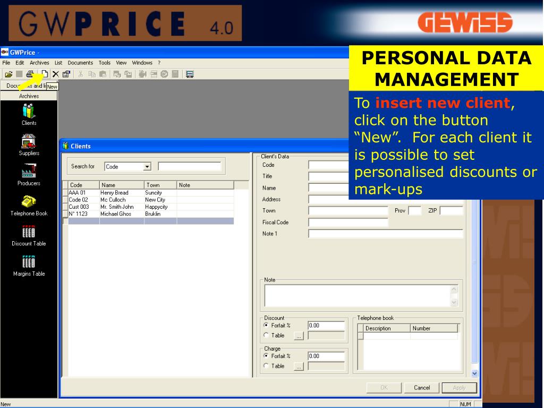Click the Properties toolbar icon
This screenshot has height=408, width=544.
pyautogui.click(x=66, y=74)
